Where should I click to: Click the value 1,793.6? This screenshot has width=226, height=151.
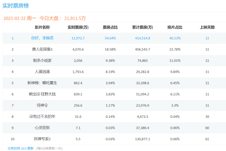pyautogui.click(x=78, y=72)
